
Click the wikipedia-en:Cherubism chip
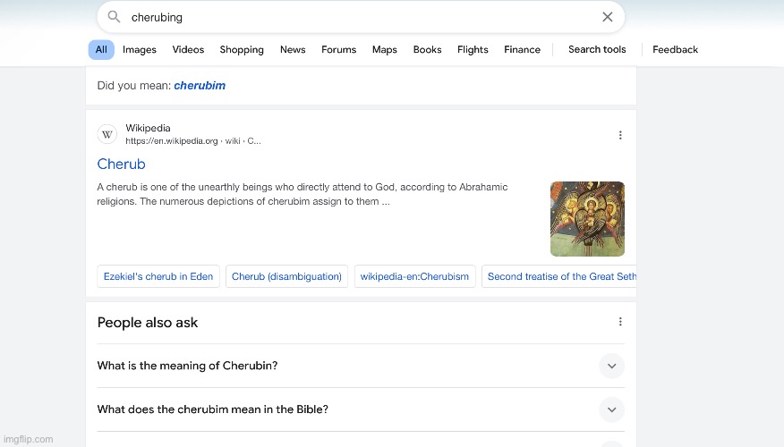[x=414, y=276]
